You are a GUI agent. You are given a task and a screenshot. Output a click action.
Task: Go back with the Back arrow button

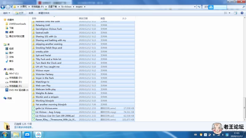[x=3, y=7]
